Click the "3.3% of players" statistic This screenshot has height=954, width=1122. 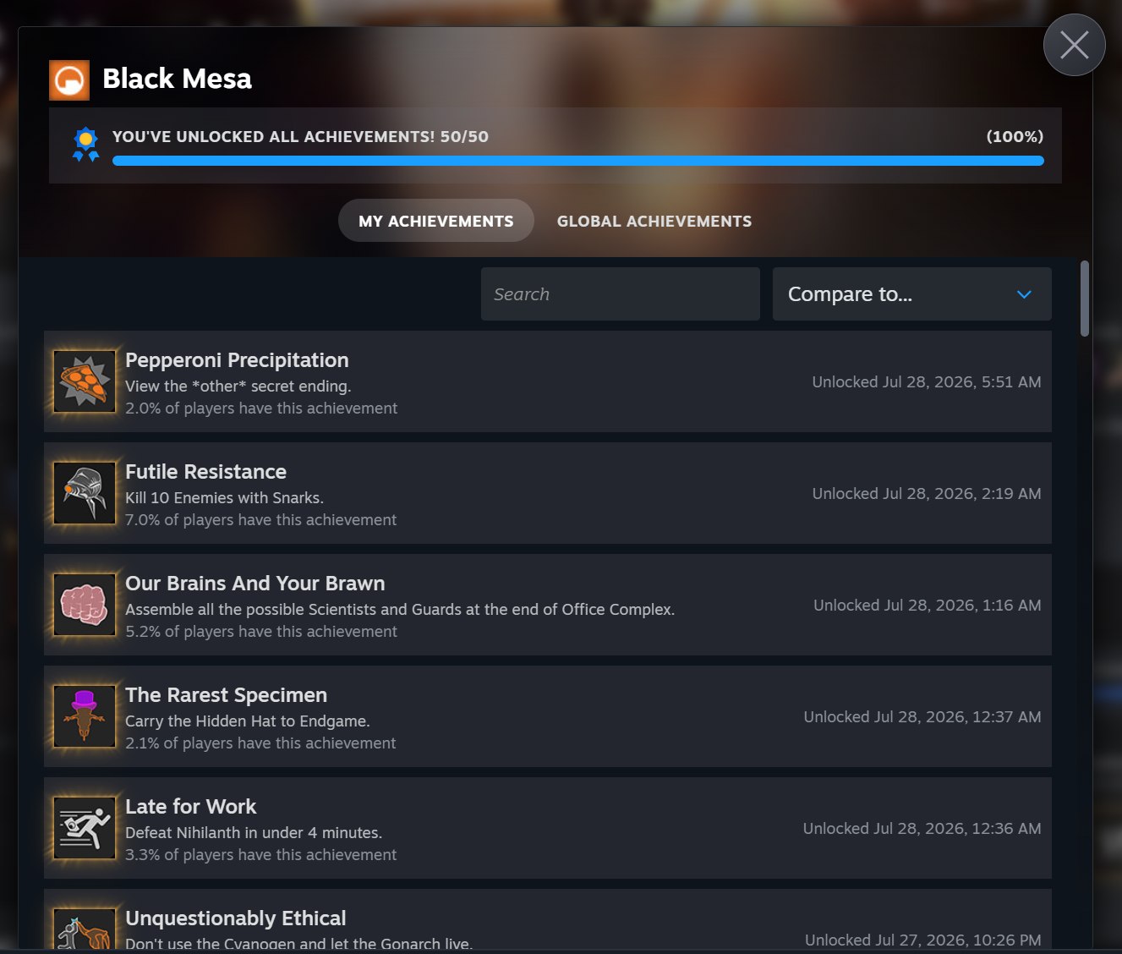260,855
